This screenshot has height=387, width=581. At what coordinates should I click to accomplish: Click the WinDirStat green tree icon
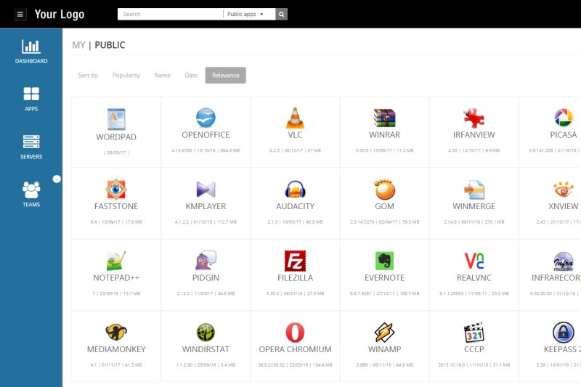click(206, 333)
